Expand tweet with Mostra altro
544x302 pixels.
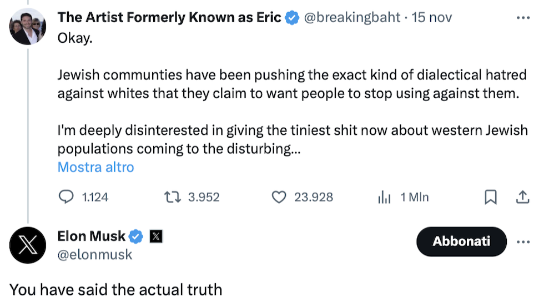pyautogui.click(x=95, y=167)
